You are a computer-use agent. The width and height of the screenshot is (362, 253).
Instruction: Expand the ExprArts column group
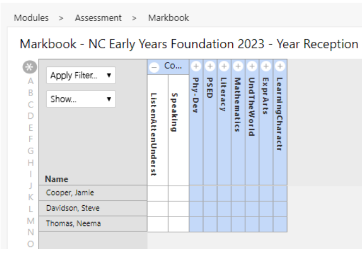point(265,66)
